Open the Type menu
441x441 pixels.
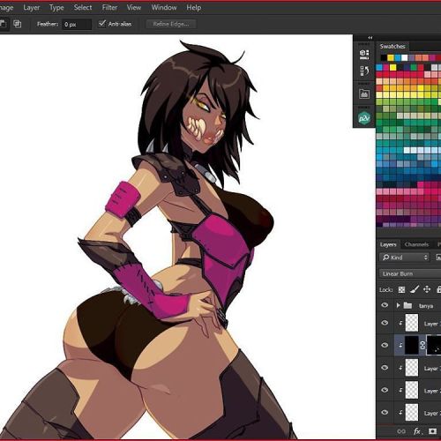[56, 8]
